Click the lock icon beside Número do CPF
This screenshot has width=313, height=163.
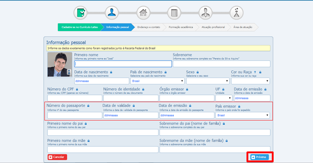tap(77, 89)
